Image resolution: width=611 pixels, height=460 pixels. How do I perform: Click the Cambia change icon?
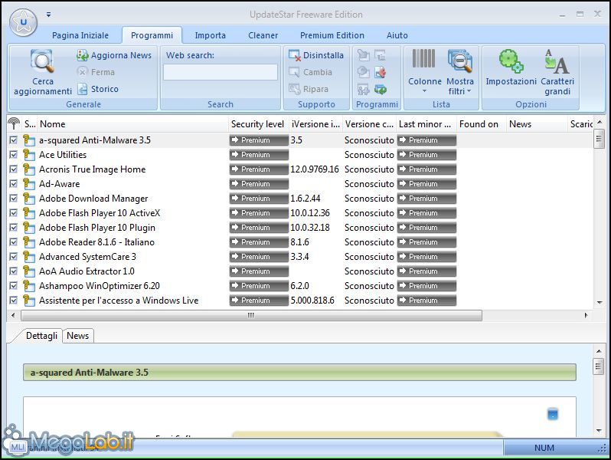(x=294, y=72)
